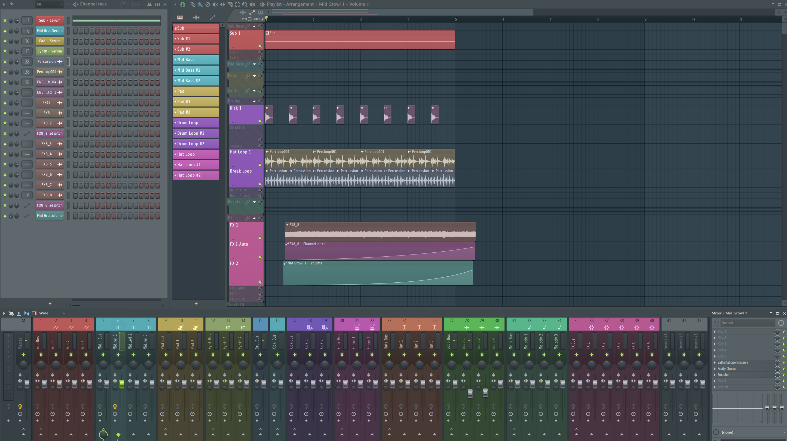This screenshot has height=441, width=787.
Task: Open the Wide mixer layout dropdown
Action: pyautogui.click(x=51, y=313)
